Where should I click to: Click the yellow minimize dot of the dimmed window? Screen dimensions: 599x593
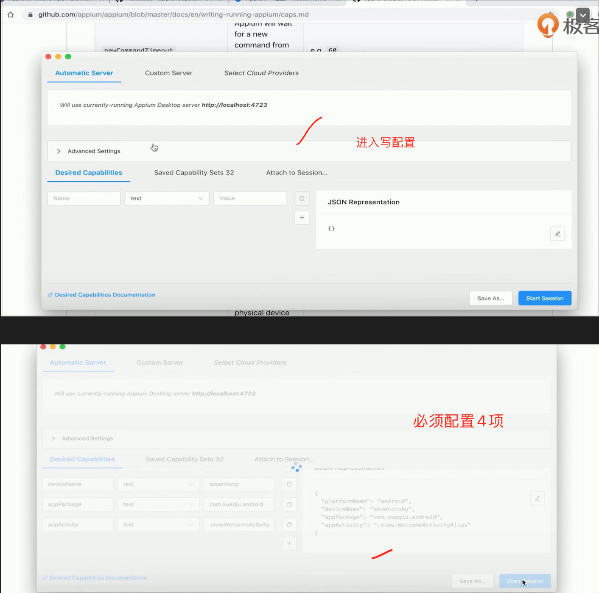point(53,346)
